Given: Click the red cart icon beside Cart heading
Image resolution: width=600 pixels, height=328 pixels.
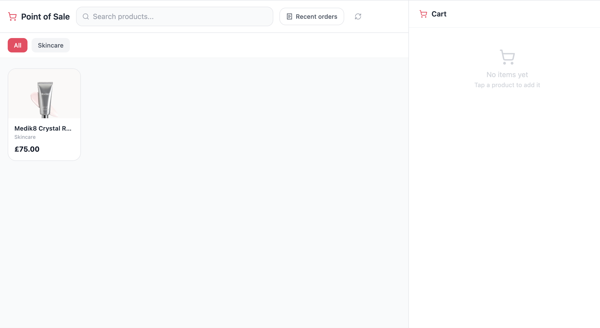Looking at the screenshot, I should coord(423,14).
